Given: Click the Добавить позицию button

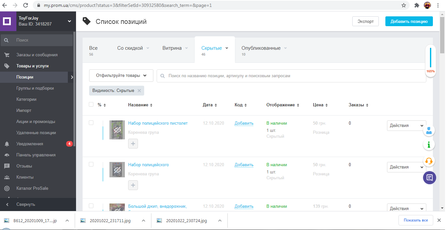Looking at the screenshot, I should (409, 21).
